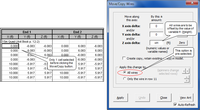Click the X axis delta input field
Image resolution: width=200 pixels, height=110 pixels.
click(156, 26)
